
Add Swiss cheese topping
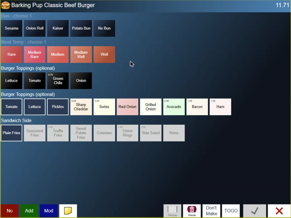[104, 107]
